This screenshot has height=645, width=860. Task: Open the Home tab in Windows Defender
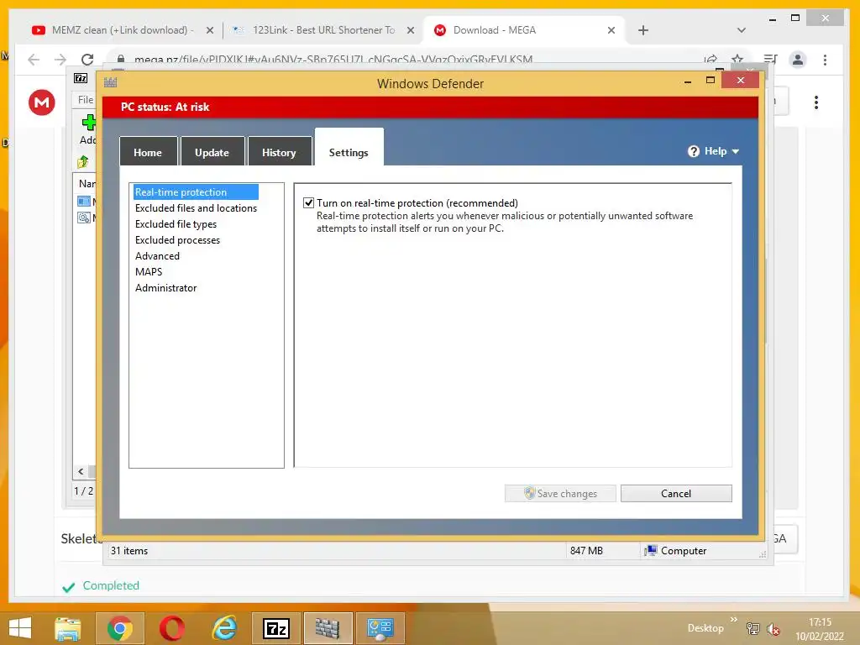pyautogui.click(x=148, y=152)
